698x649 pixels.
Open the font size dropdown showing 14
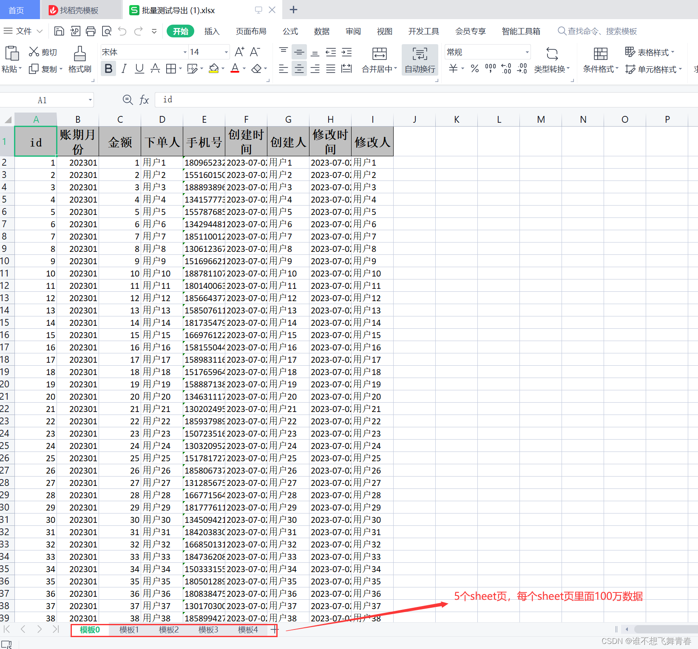pos(226,52)
